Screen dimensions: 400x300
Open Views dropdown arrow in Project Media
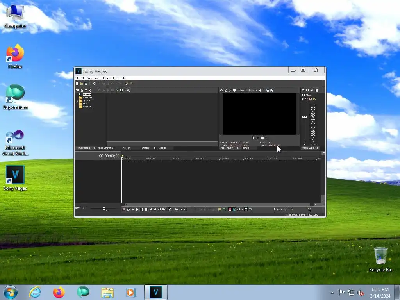[125, 90]
